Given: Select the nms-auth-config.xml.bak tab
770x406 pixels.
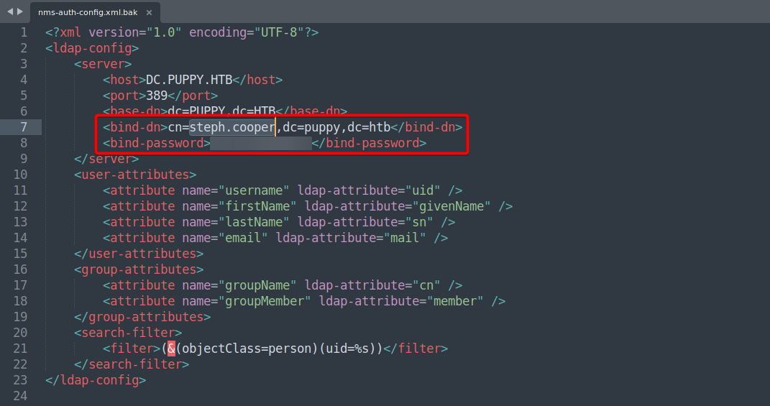Looking at the screenshot, I should click(86, 12).
